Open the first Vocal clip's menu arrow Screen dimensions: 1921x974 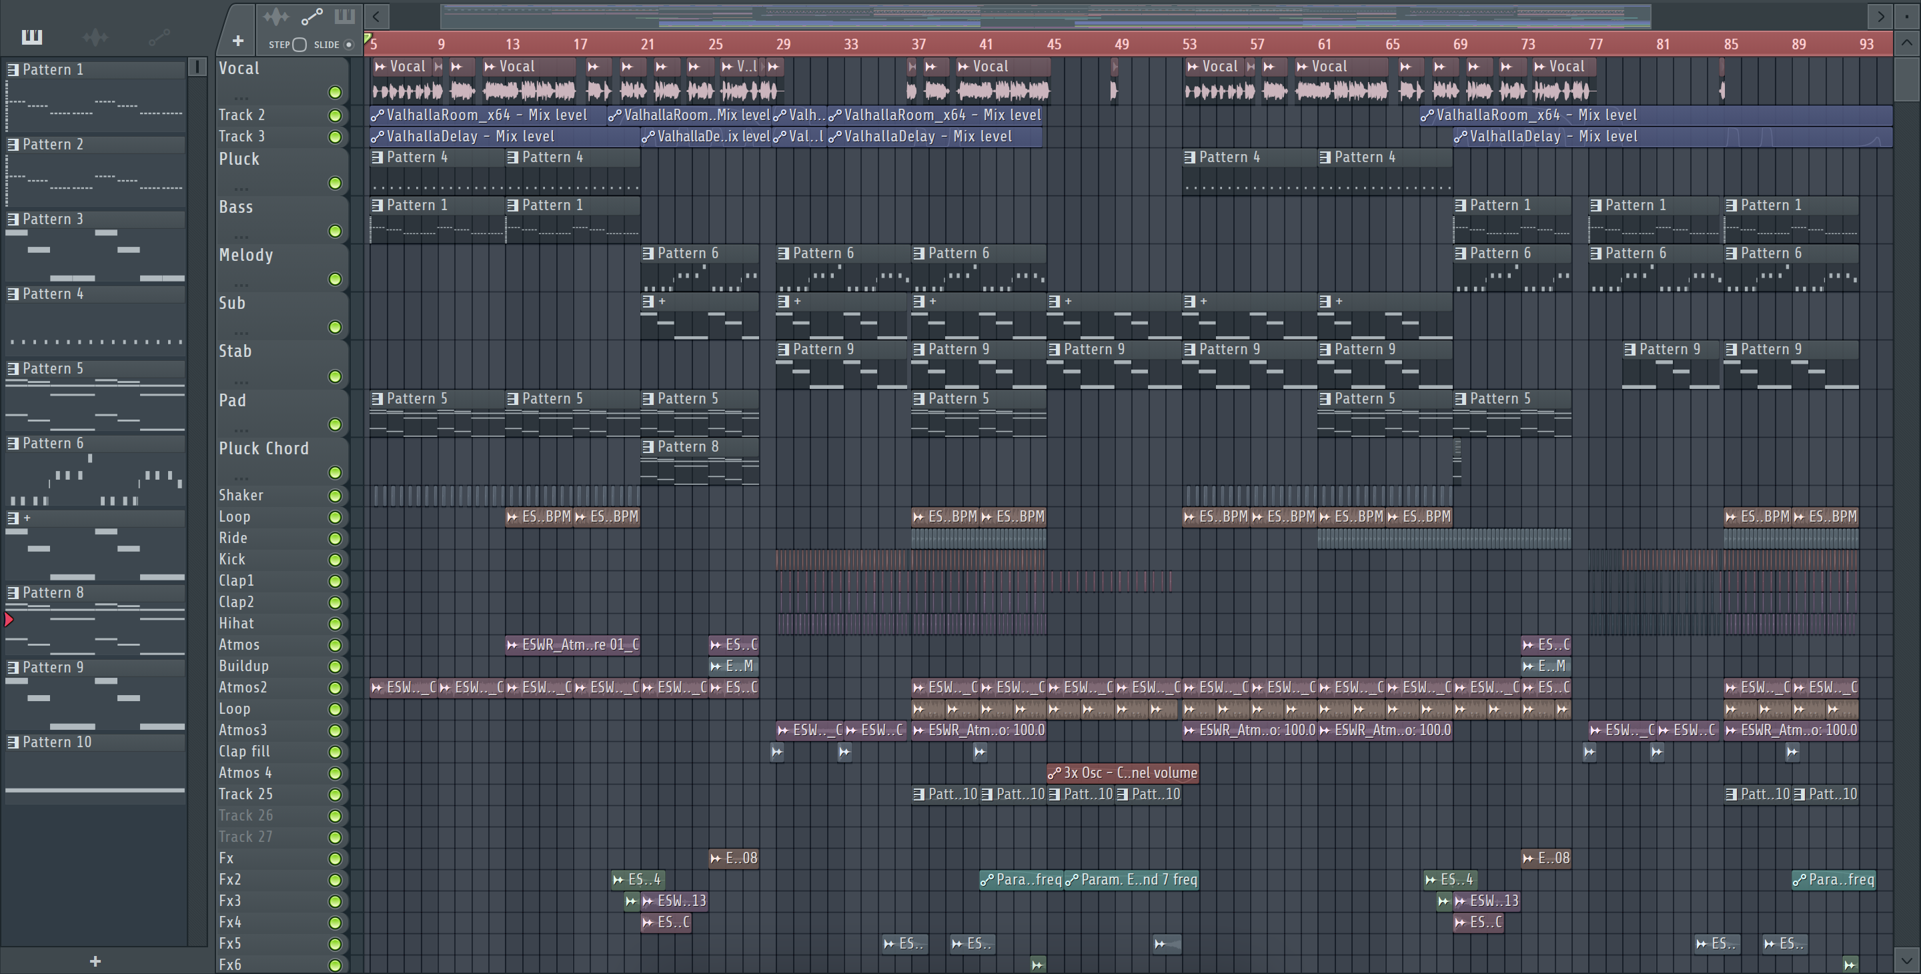coord(380,66)
